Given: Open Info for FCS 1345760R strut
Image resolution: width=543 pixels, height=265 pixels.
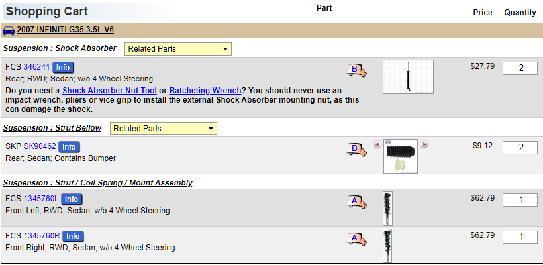Looking at the screenshot, I should click(73, 237).
